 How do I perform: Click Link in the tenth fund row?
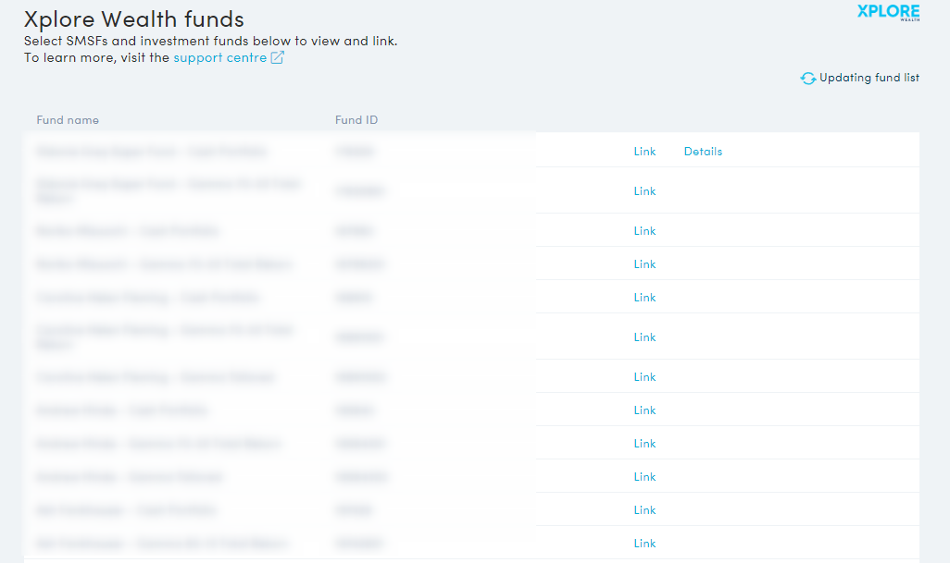point(644,476)
